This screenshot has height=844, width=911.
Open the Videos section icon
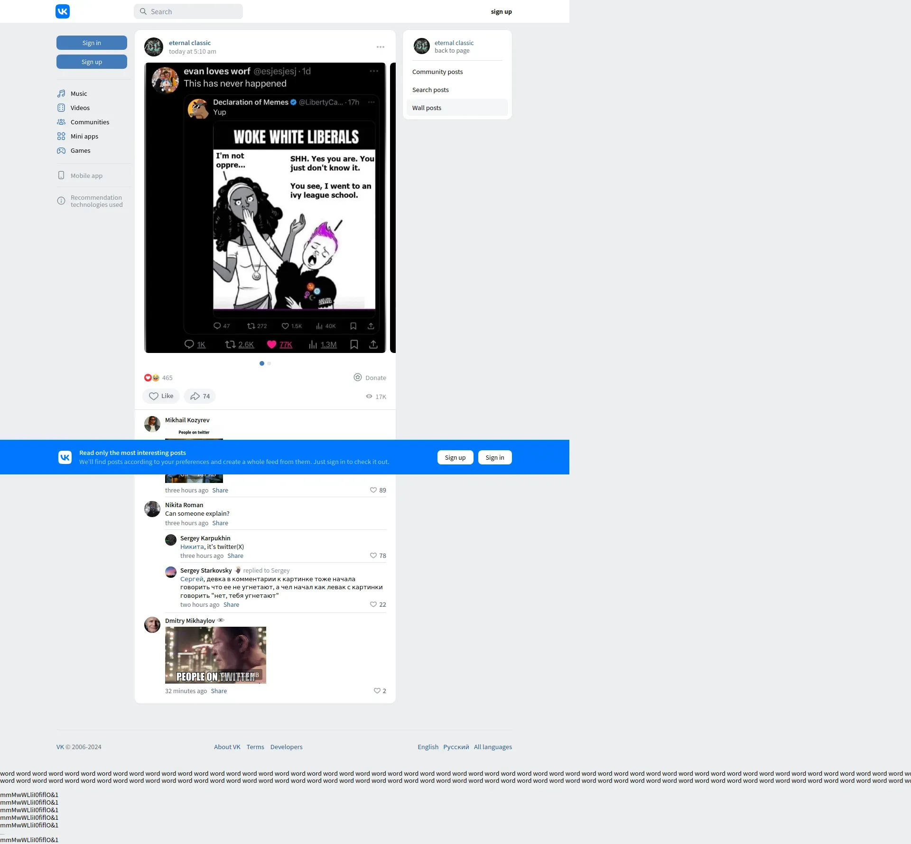coord(61,108)
